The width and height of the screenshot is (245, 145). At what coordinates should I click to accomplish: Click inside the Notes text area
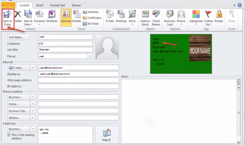pos(179,111)
